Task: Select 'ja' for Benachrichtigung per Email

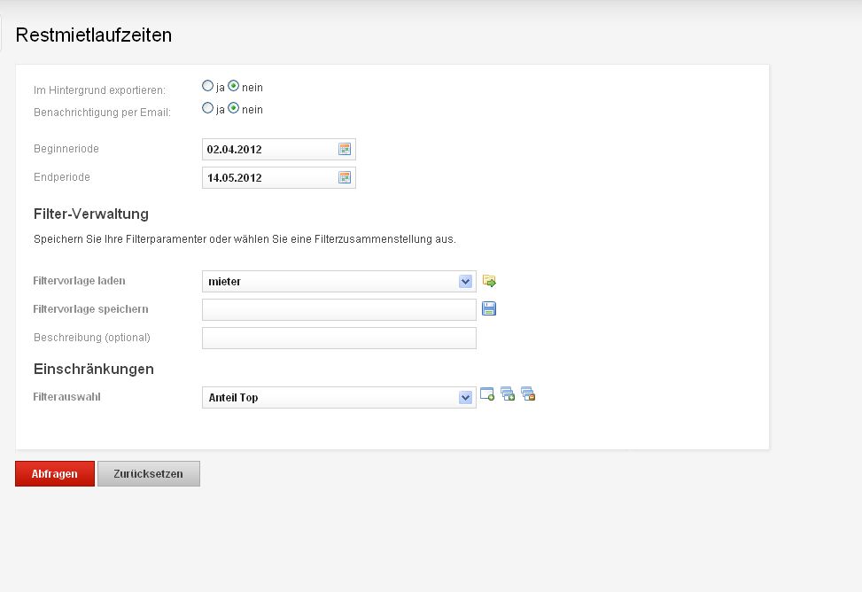Action: tap(207, 108)
